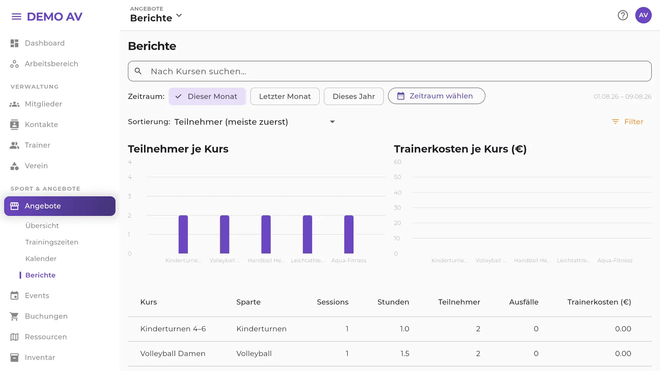Image resolution: width=660 pixels, height=371 pixels.
Task: Click the Volleyball Damen table row
Action: pyautogui.click(x=390, y=353)
